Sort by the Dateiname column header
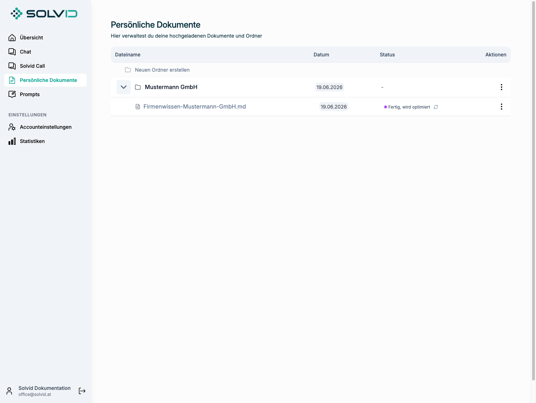This screenshot has height=403, width=536. [128, 55]
